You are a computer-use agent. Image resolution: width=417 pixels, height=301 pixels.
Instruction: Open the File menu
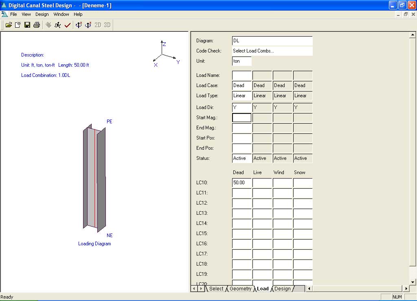[13, 14]
